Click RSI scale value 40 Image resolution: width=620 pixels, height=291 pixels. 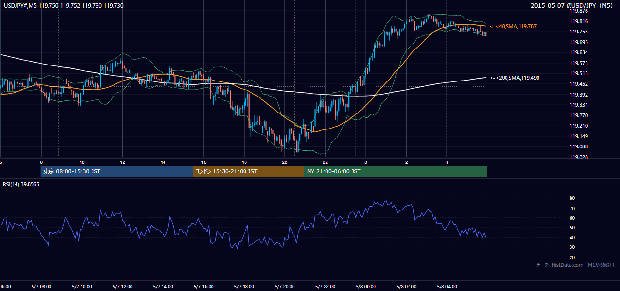572,238
